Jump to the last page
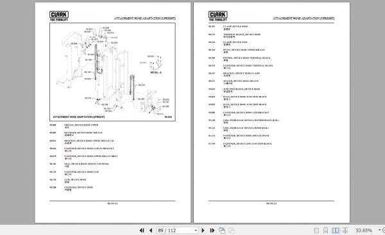385x235 pixels. tap(212, 231)
